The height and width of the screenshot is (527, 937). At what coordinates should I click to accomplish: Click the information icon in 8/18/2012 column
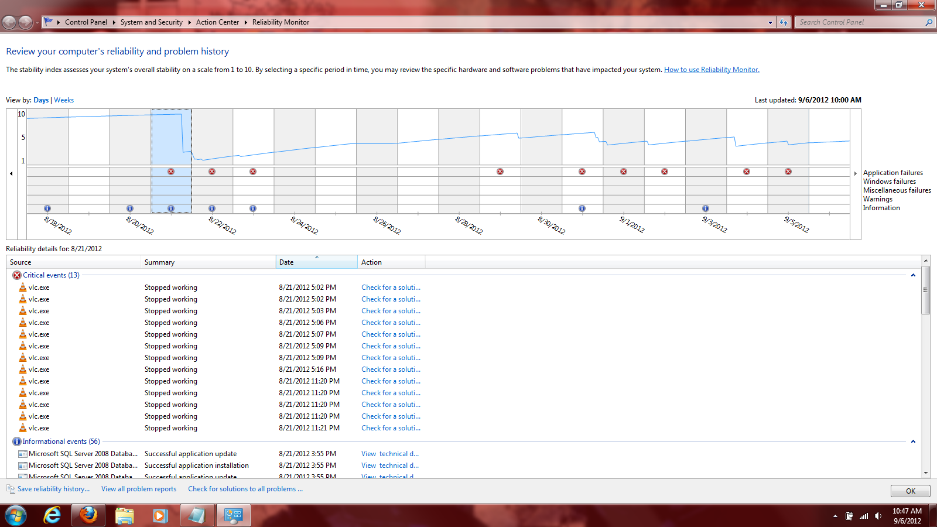tap(47, 208)
